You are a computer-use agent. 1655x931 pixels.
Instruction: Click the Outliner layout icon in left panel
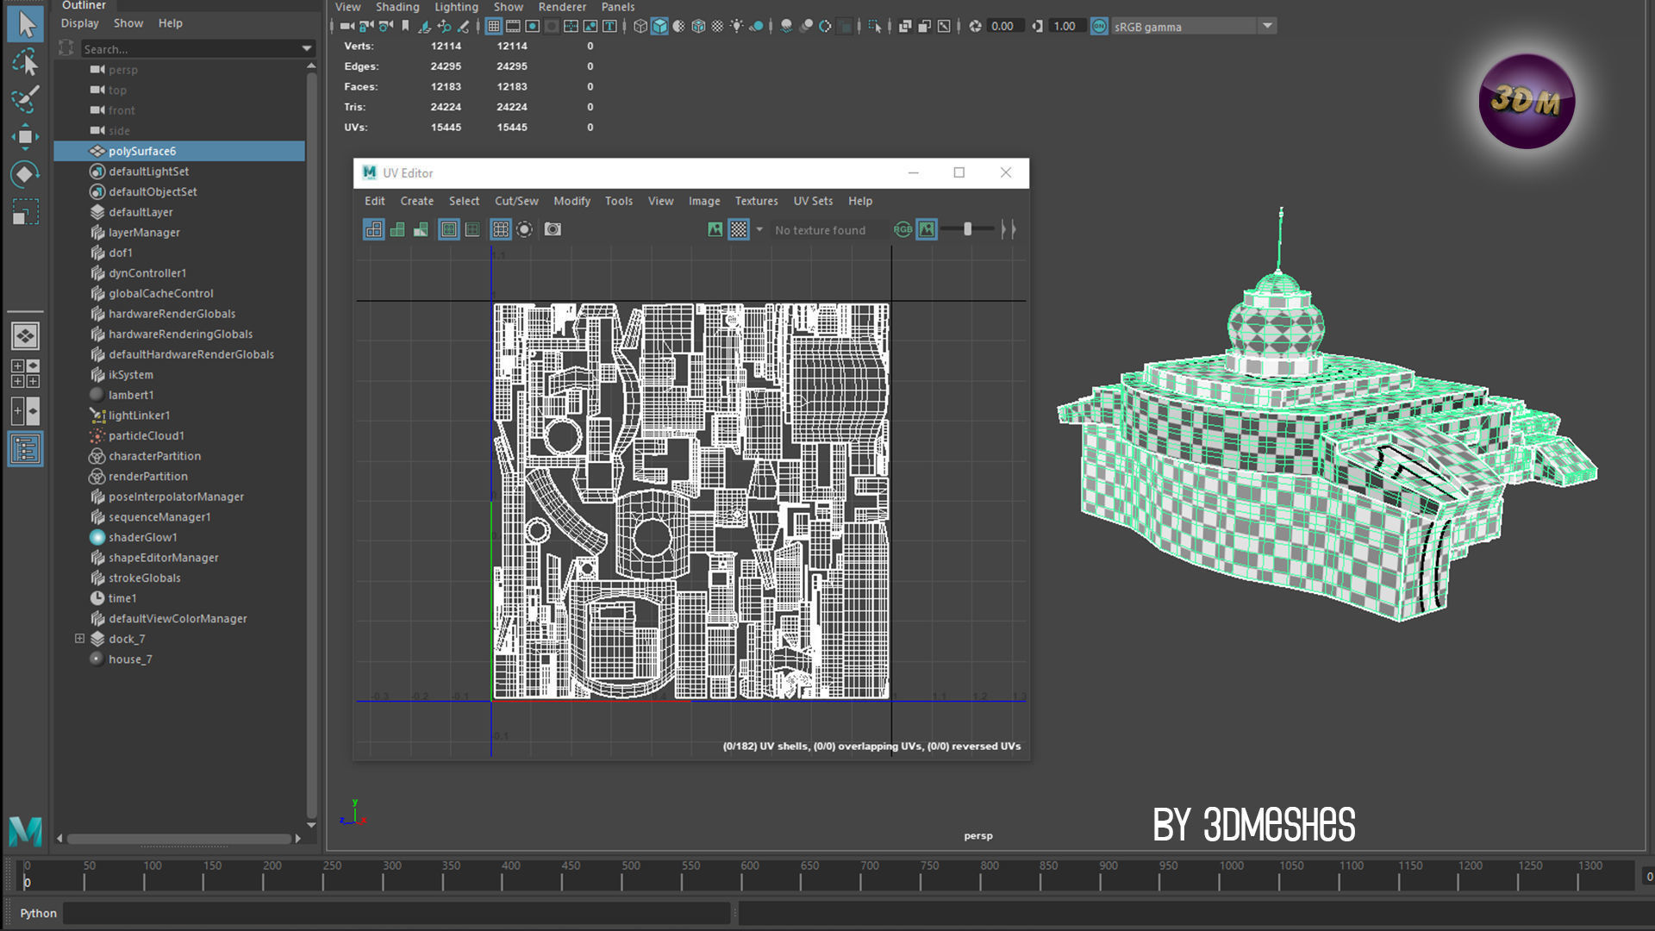[x=25, y=449]
